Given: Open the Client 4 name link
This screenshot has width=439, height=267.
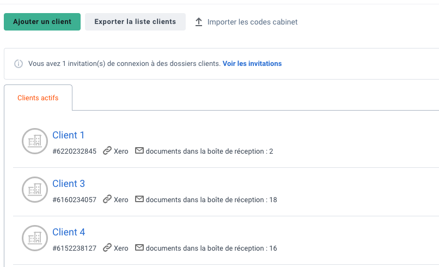Looking at the screenshot, I should [69, 232].
